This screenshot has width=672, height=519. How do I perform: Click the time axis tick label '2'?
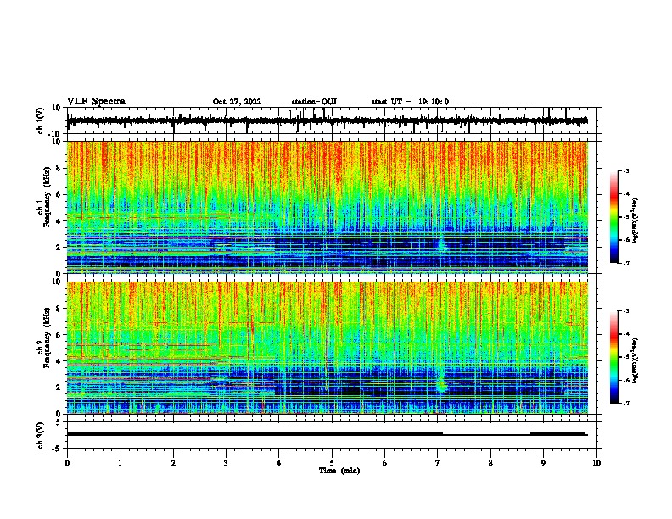[173, 463]
